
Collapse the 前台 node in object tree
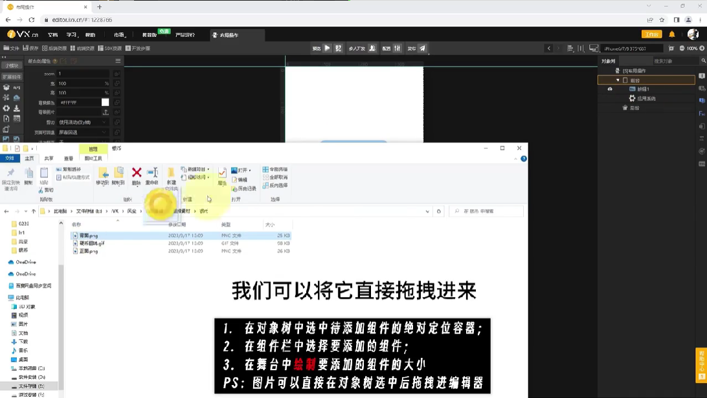(x=618, y=80)
